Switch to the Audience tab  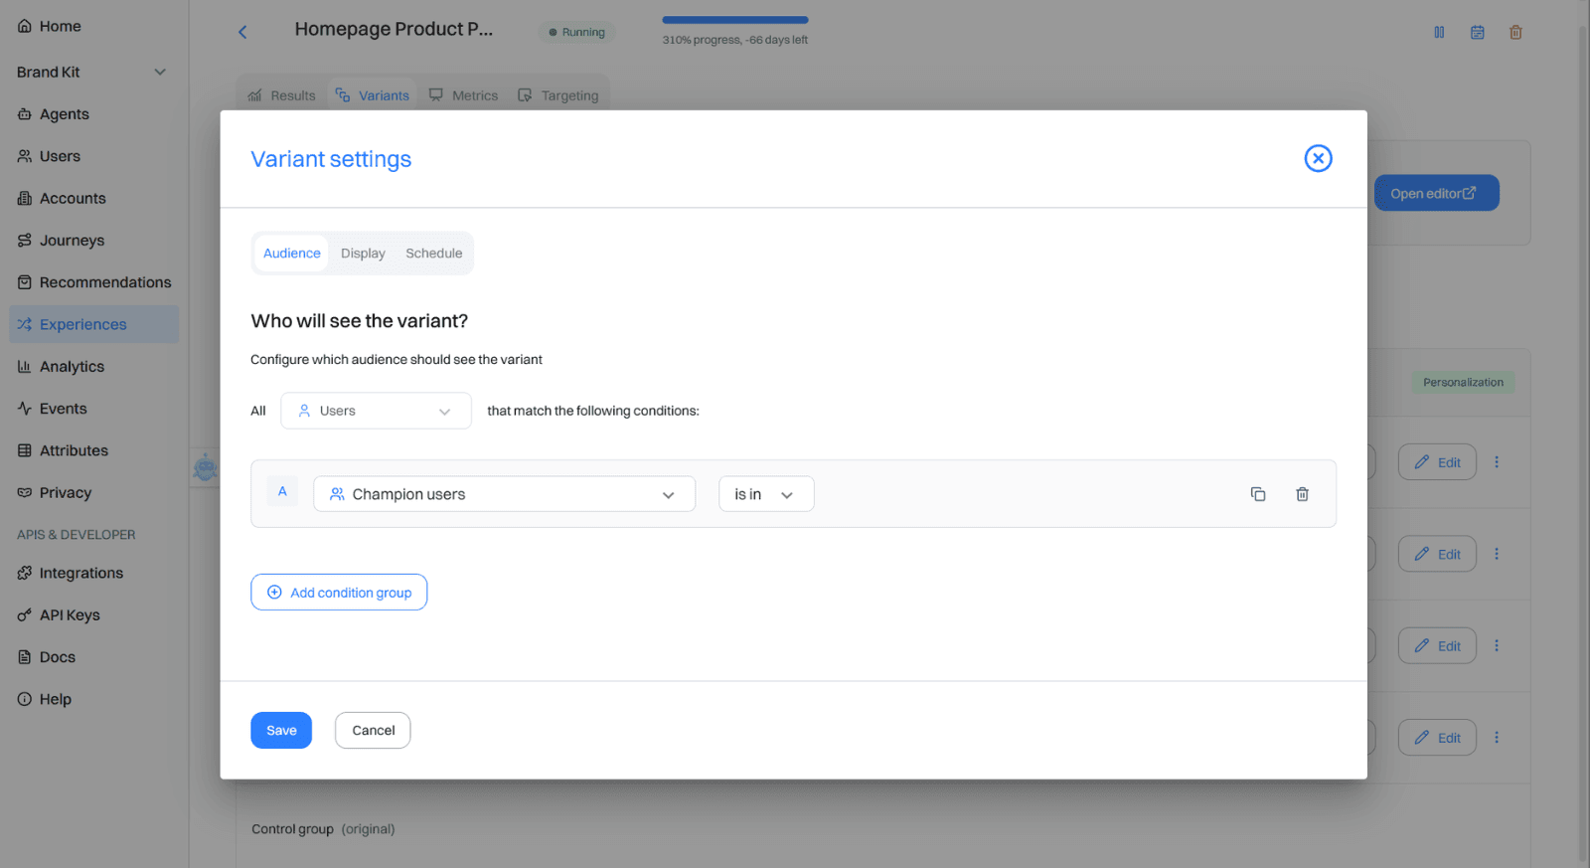point(291,254)
